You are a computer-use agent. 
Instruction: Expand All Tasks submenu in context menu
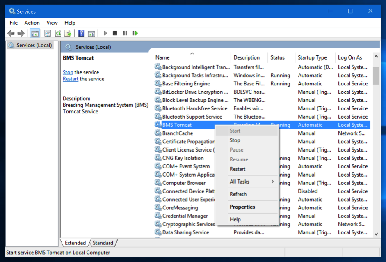pos(247,182)
